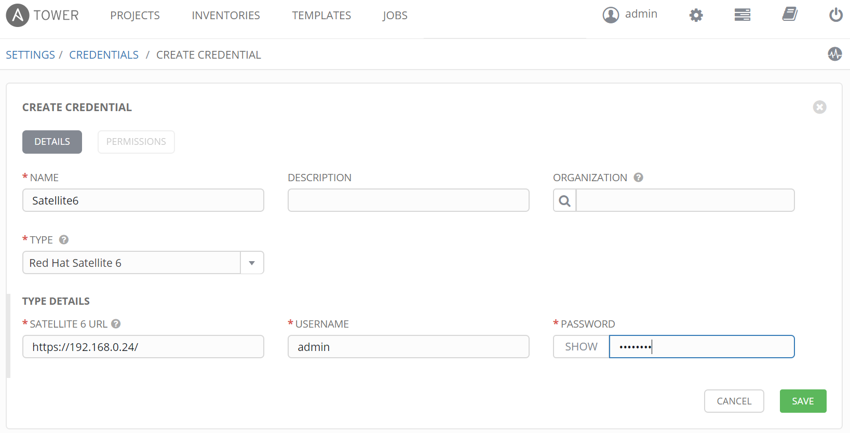Select the Details tab
The width and height of the screenshot is (850, 433).
(52, 142)
